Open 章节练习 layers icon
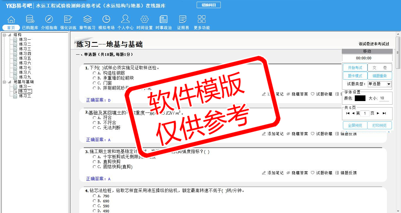Image resolution: width=401 pixels, height=213 pixels. point(87,20)
